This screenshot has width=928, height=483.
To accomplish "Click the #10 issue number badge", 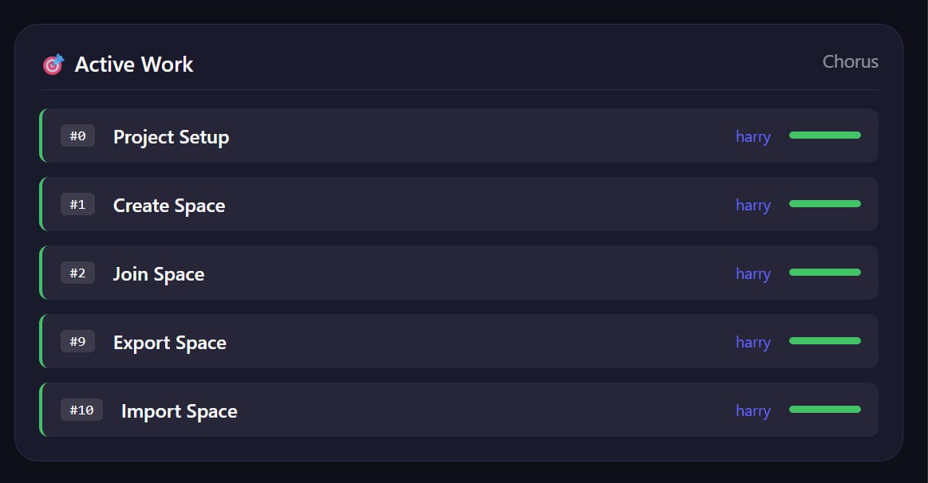I will point(81,410).
